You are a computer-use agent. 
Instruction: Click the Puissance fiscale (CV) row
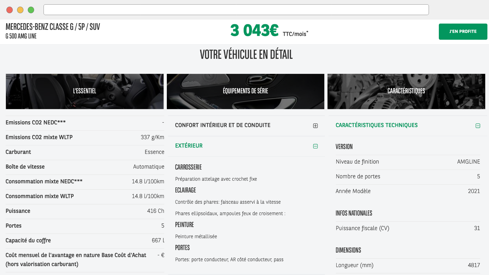[x=407, y=228]
